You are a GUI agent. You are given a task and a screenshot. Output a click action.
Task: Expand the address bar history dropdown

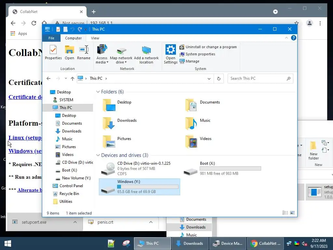point(209,79)
